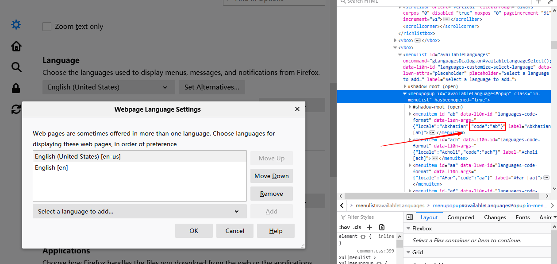Switch to the Layout tab
The height and width of the screenshot is (264, 557).
tap(429, 217)
